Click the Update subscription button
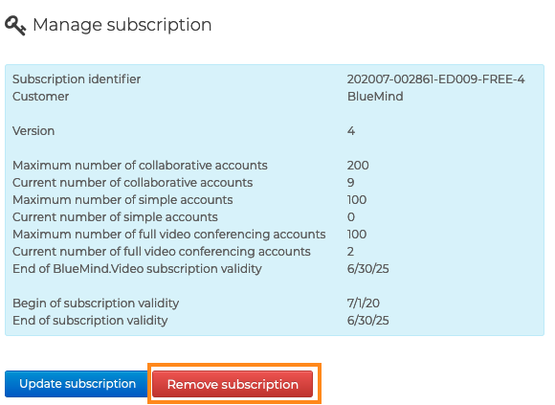This screenshot has height=405, width=555. pyautogui.click(x=77, y=384)
